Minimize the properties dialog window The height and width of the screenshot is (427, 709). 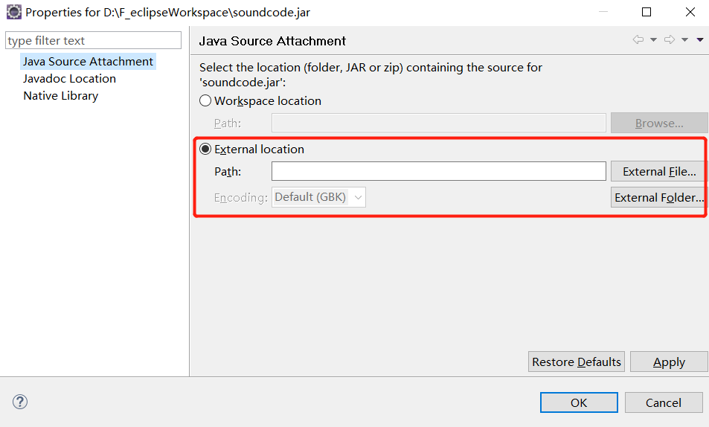pos(603,12)
